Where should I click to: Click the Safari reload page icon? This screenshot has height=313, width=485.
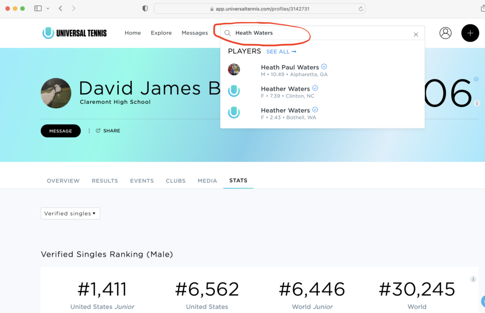[x=361, y=9]
